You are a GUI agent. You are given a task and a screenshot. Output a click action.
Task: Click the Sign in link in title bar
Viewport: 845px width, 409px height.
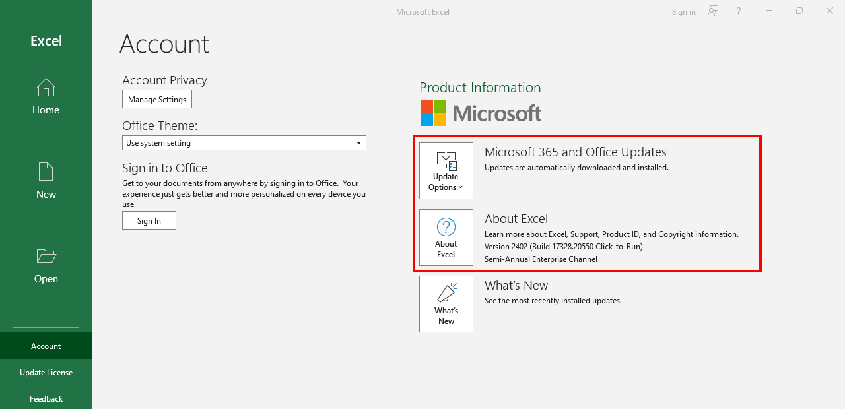tap(683, 12)
